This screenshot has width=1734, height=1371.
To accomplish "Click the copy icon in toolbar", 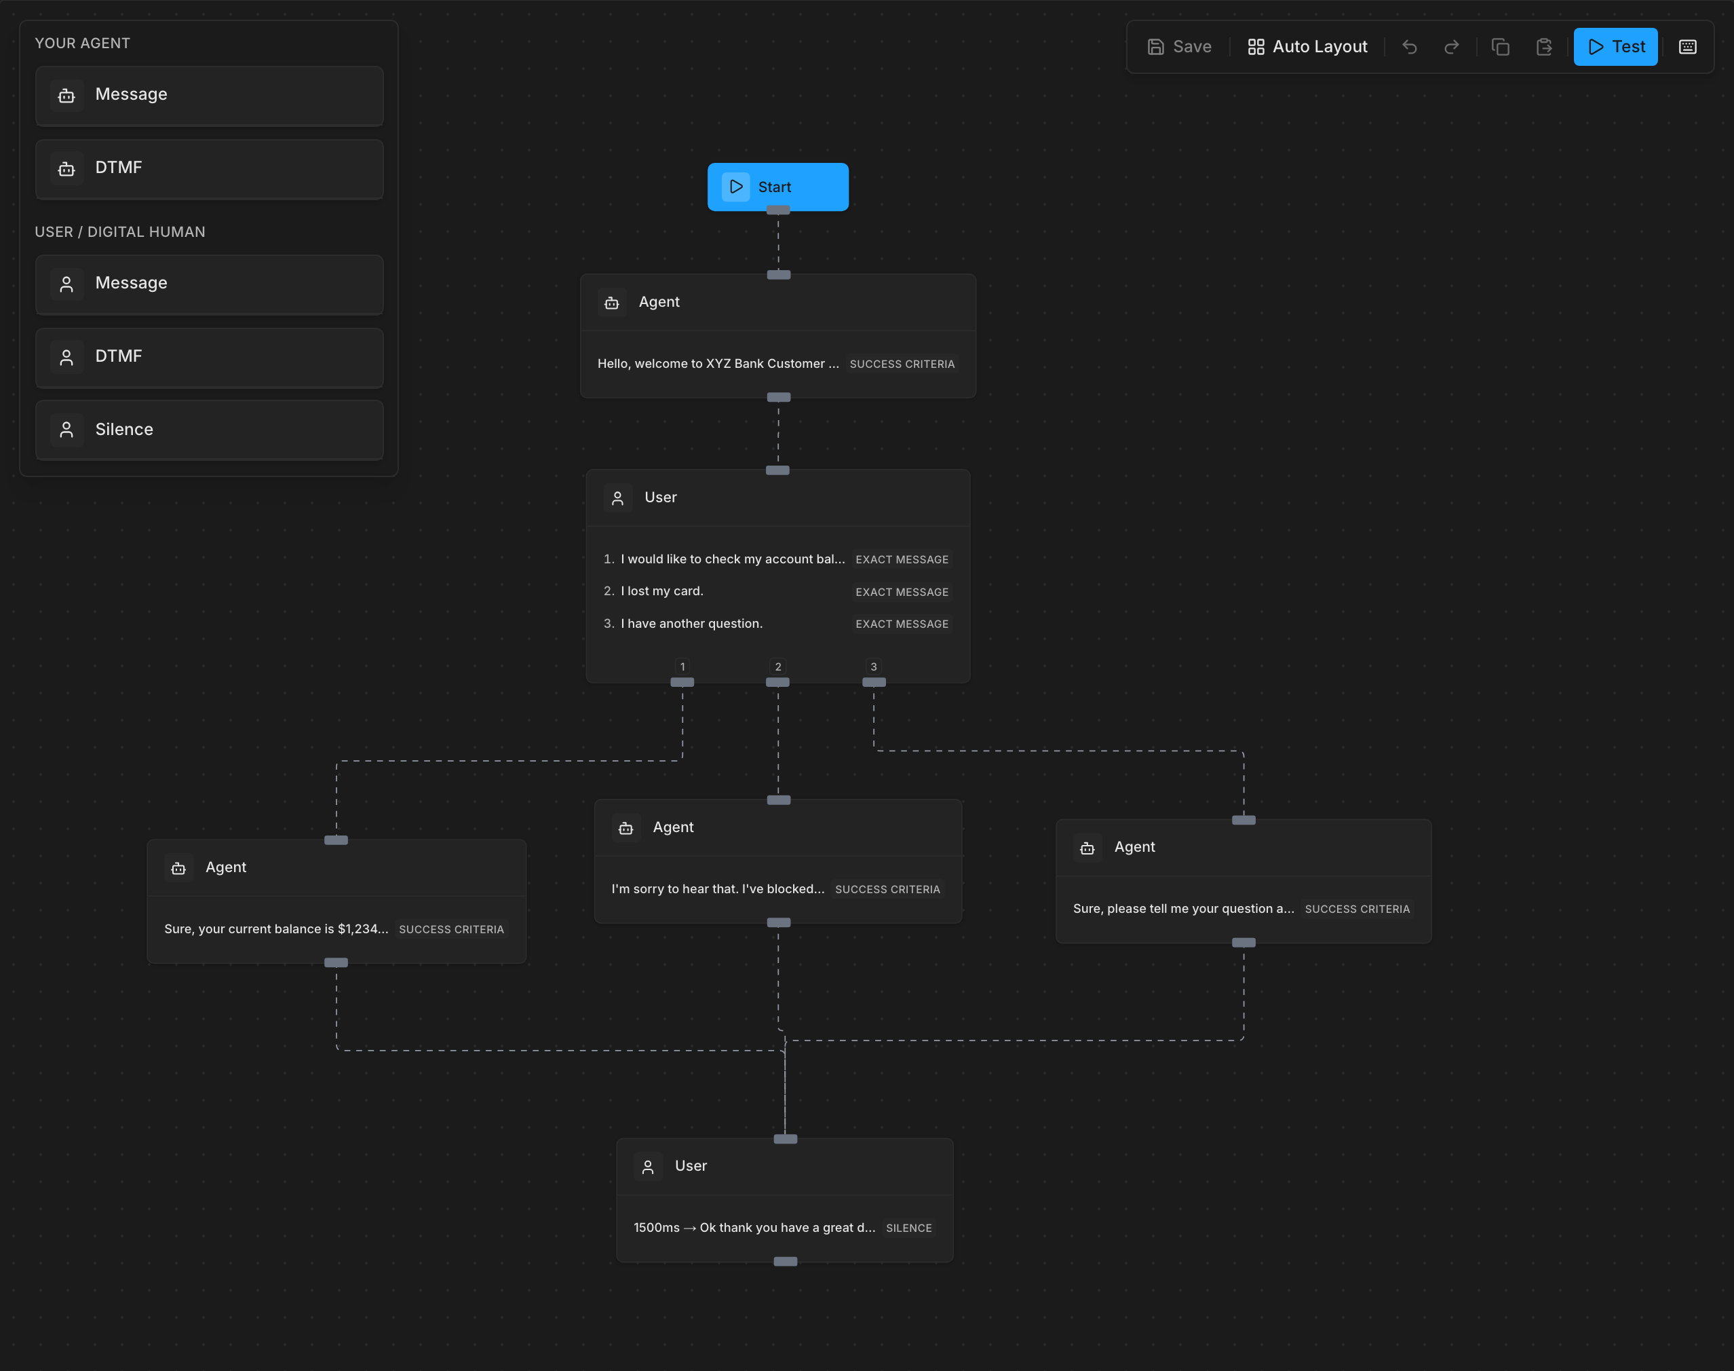I will click(1501, 47).
